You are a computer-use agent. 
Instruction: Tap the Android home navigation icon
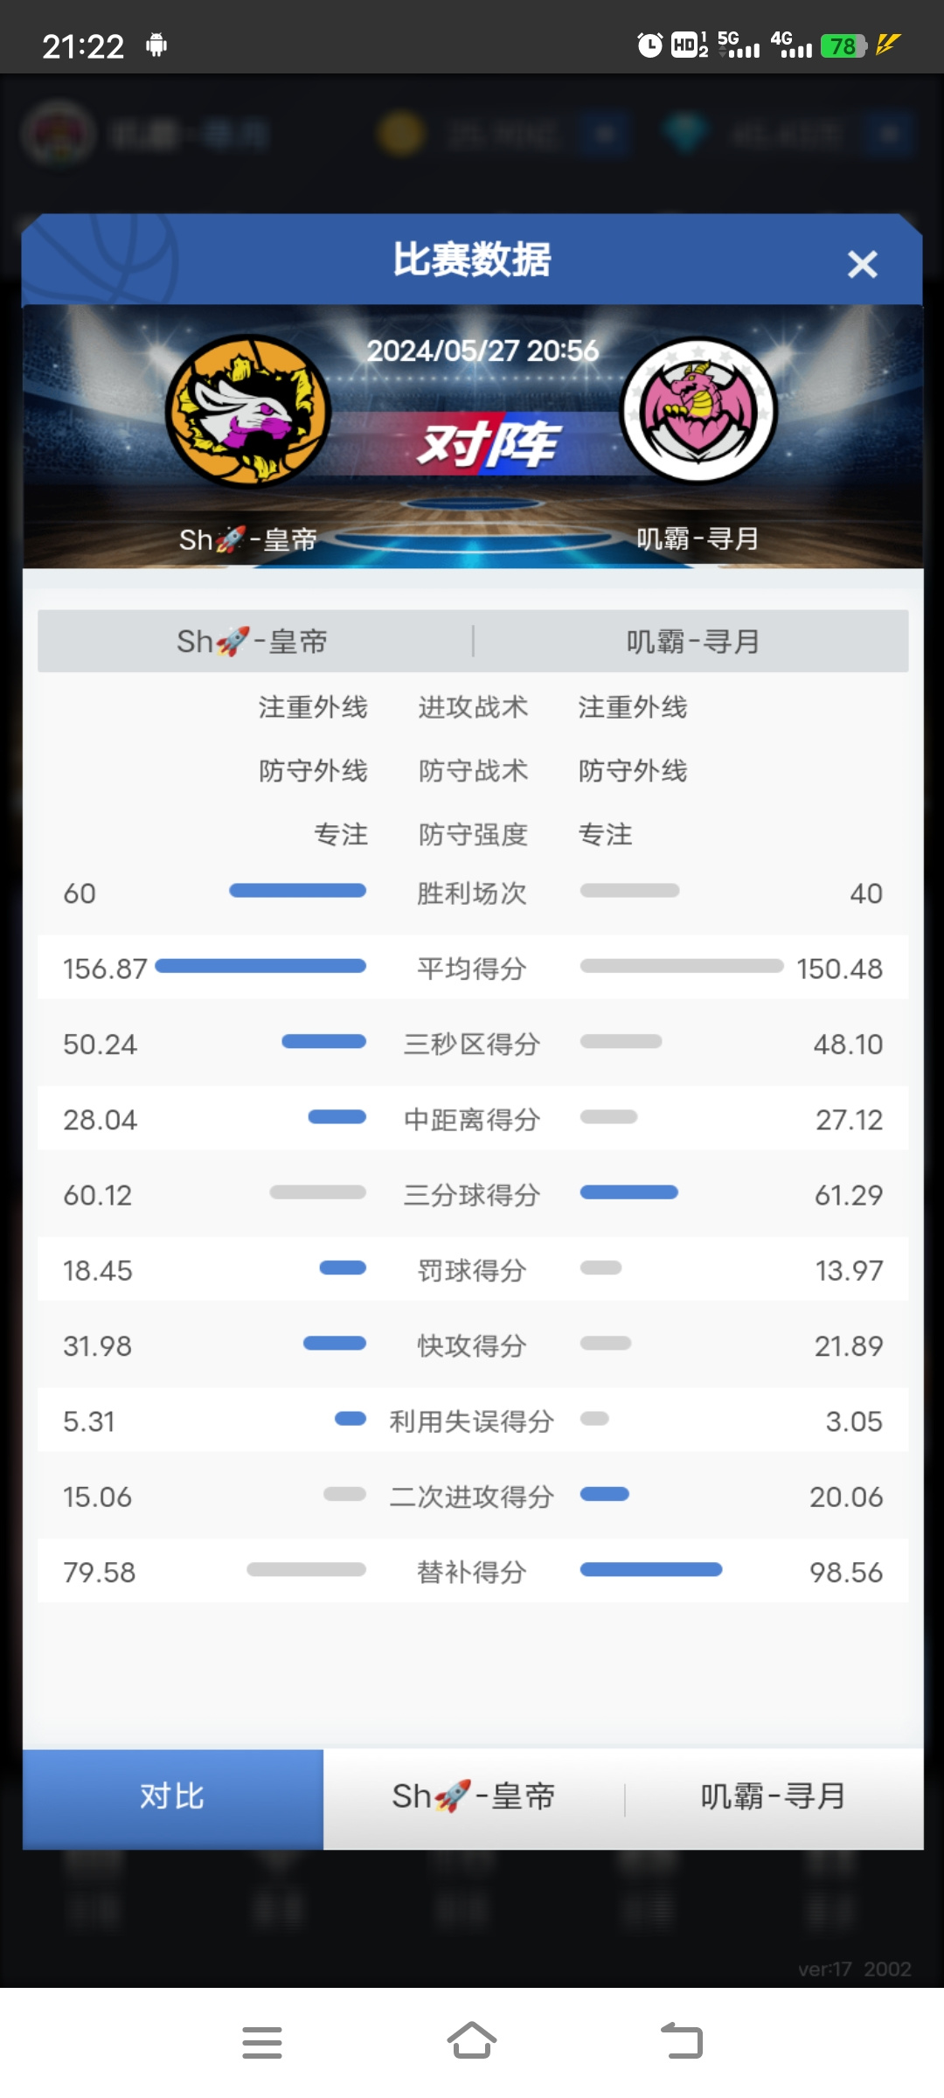click(472, 2041)
